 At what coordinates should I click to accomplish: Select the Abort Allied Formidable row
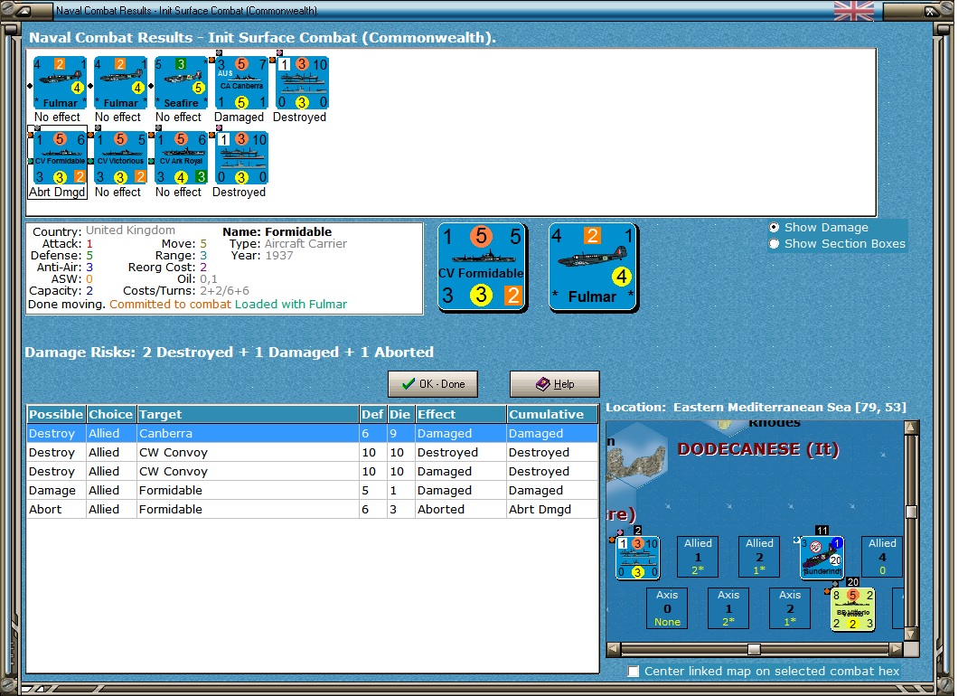[312, 509]
